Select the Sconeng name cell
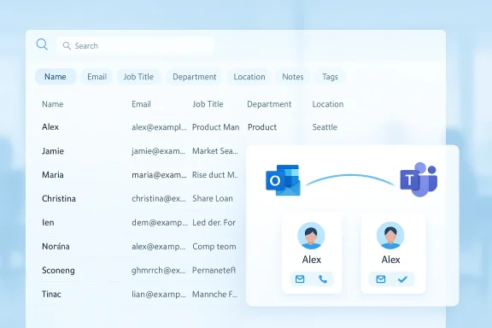492x328 pixels. 58,270
